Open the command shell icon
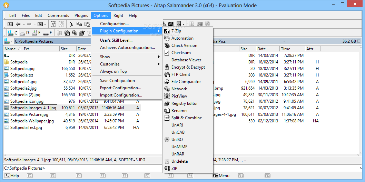Viewport: 365px width, 182px height. coord(171,24)
